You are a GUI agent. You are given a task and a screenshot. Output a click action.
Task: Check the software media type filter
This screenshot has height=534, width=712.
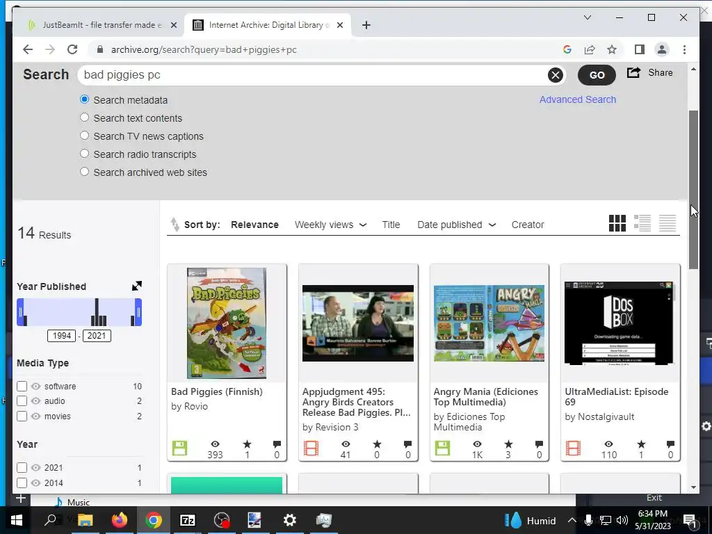[x=22, y=387]
